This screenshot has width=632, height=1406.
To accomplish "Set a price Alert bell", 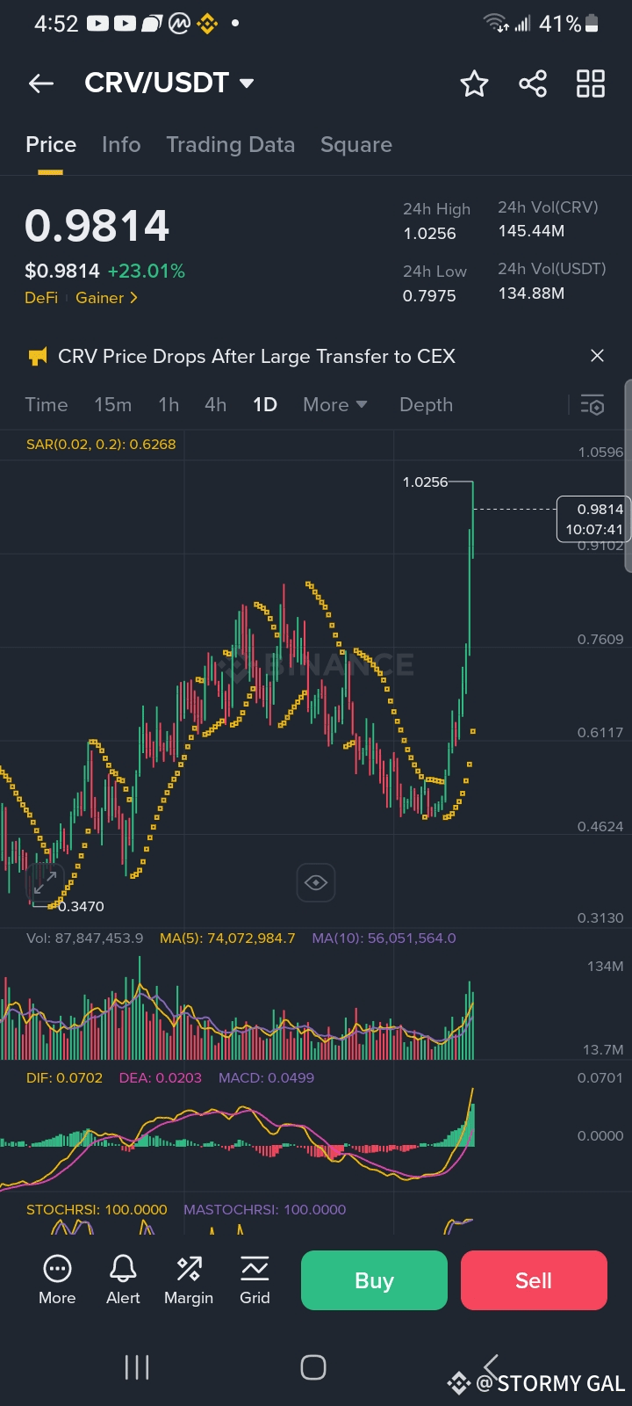I will pos(123,1280).
